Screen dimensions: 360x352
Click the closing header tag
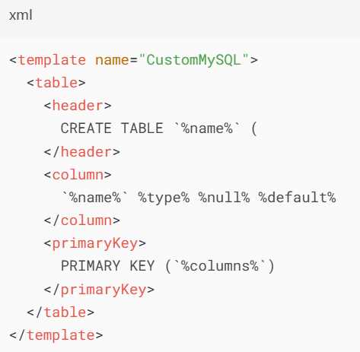[82, 152]
